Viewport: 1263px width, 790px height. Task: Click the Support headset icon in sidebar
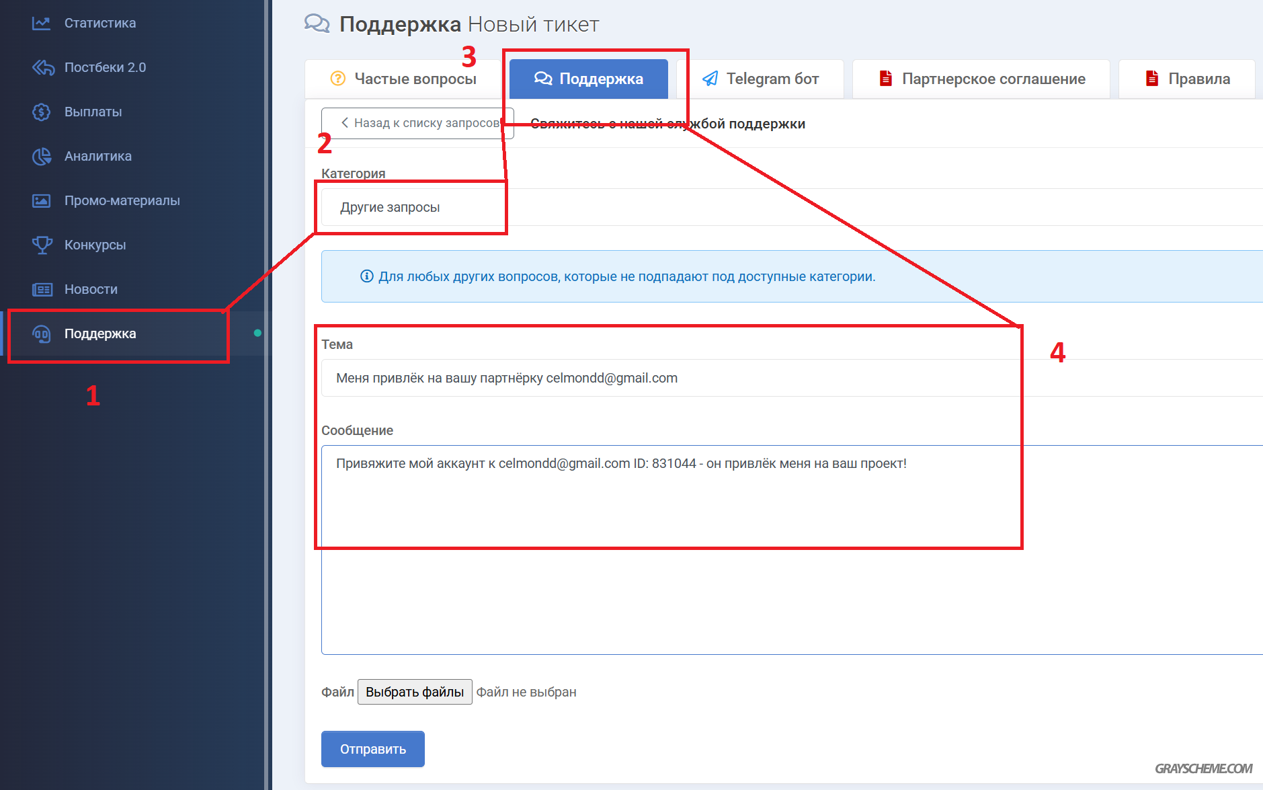[x=41, y=334]
